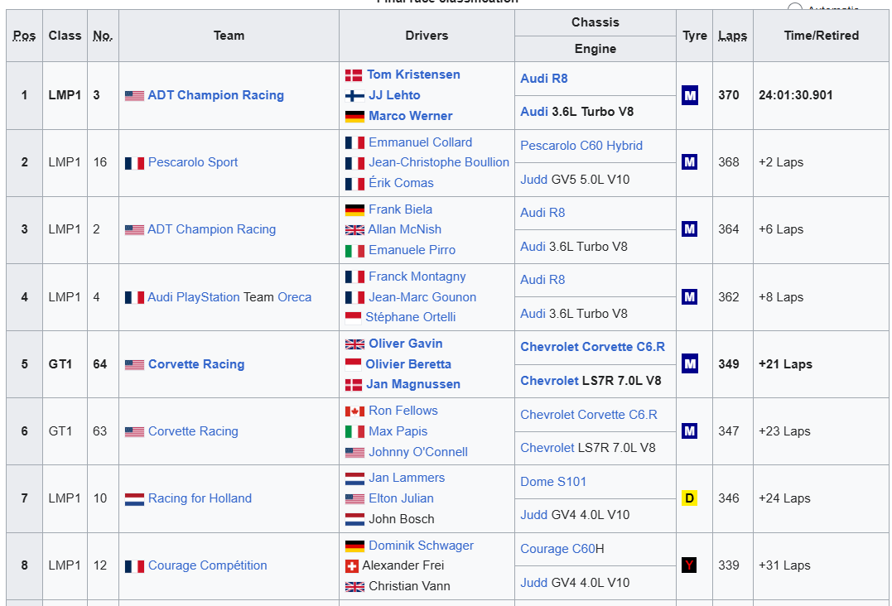The image size is (892, 606).
Task: Follow the Oreca link in row 4
Action: coord(294,296)
